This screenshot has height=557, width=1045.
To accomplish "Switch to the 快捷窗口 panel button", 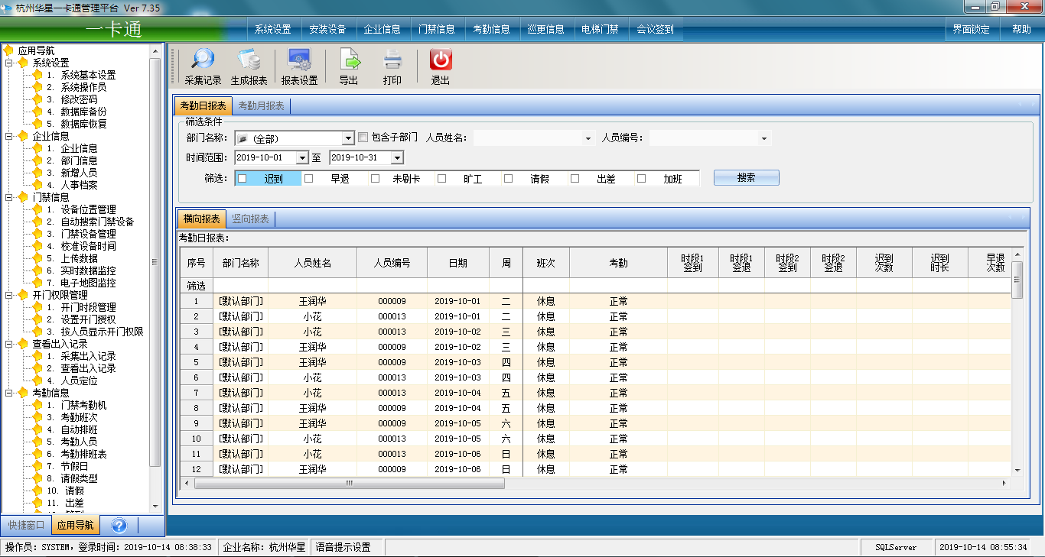I will point(26,525).
